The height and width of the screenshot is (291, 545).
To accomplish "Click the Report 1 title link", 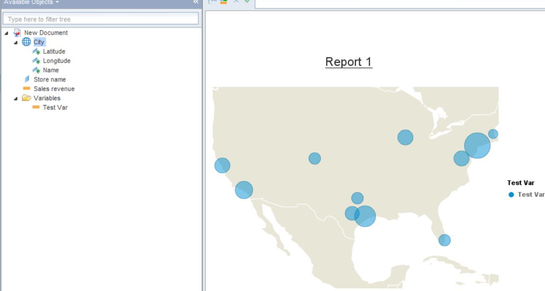I will click(x=348, y=61).
